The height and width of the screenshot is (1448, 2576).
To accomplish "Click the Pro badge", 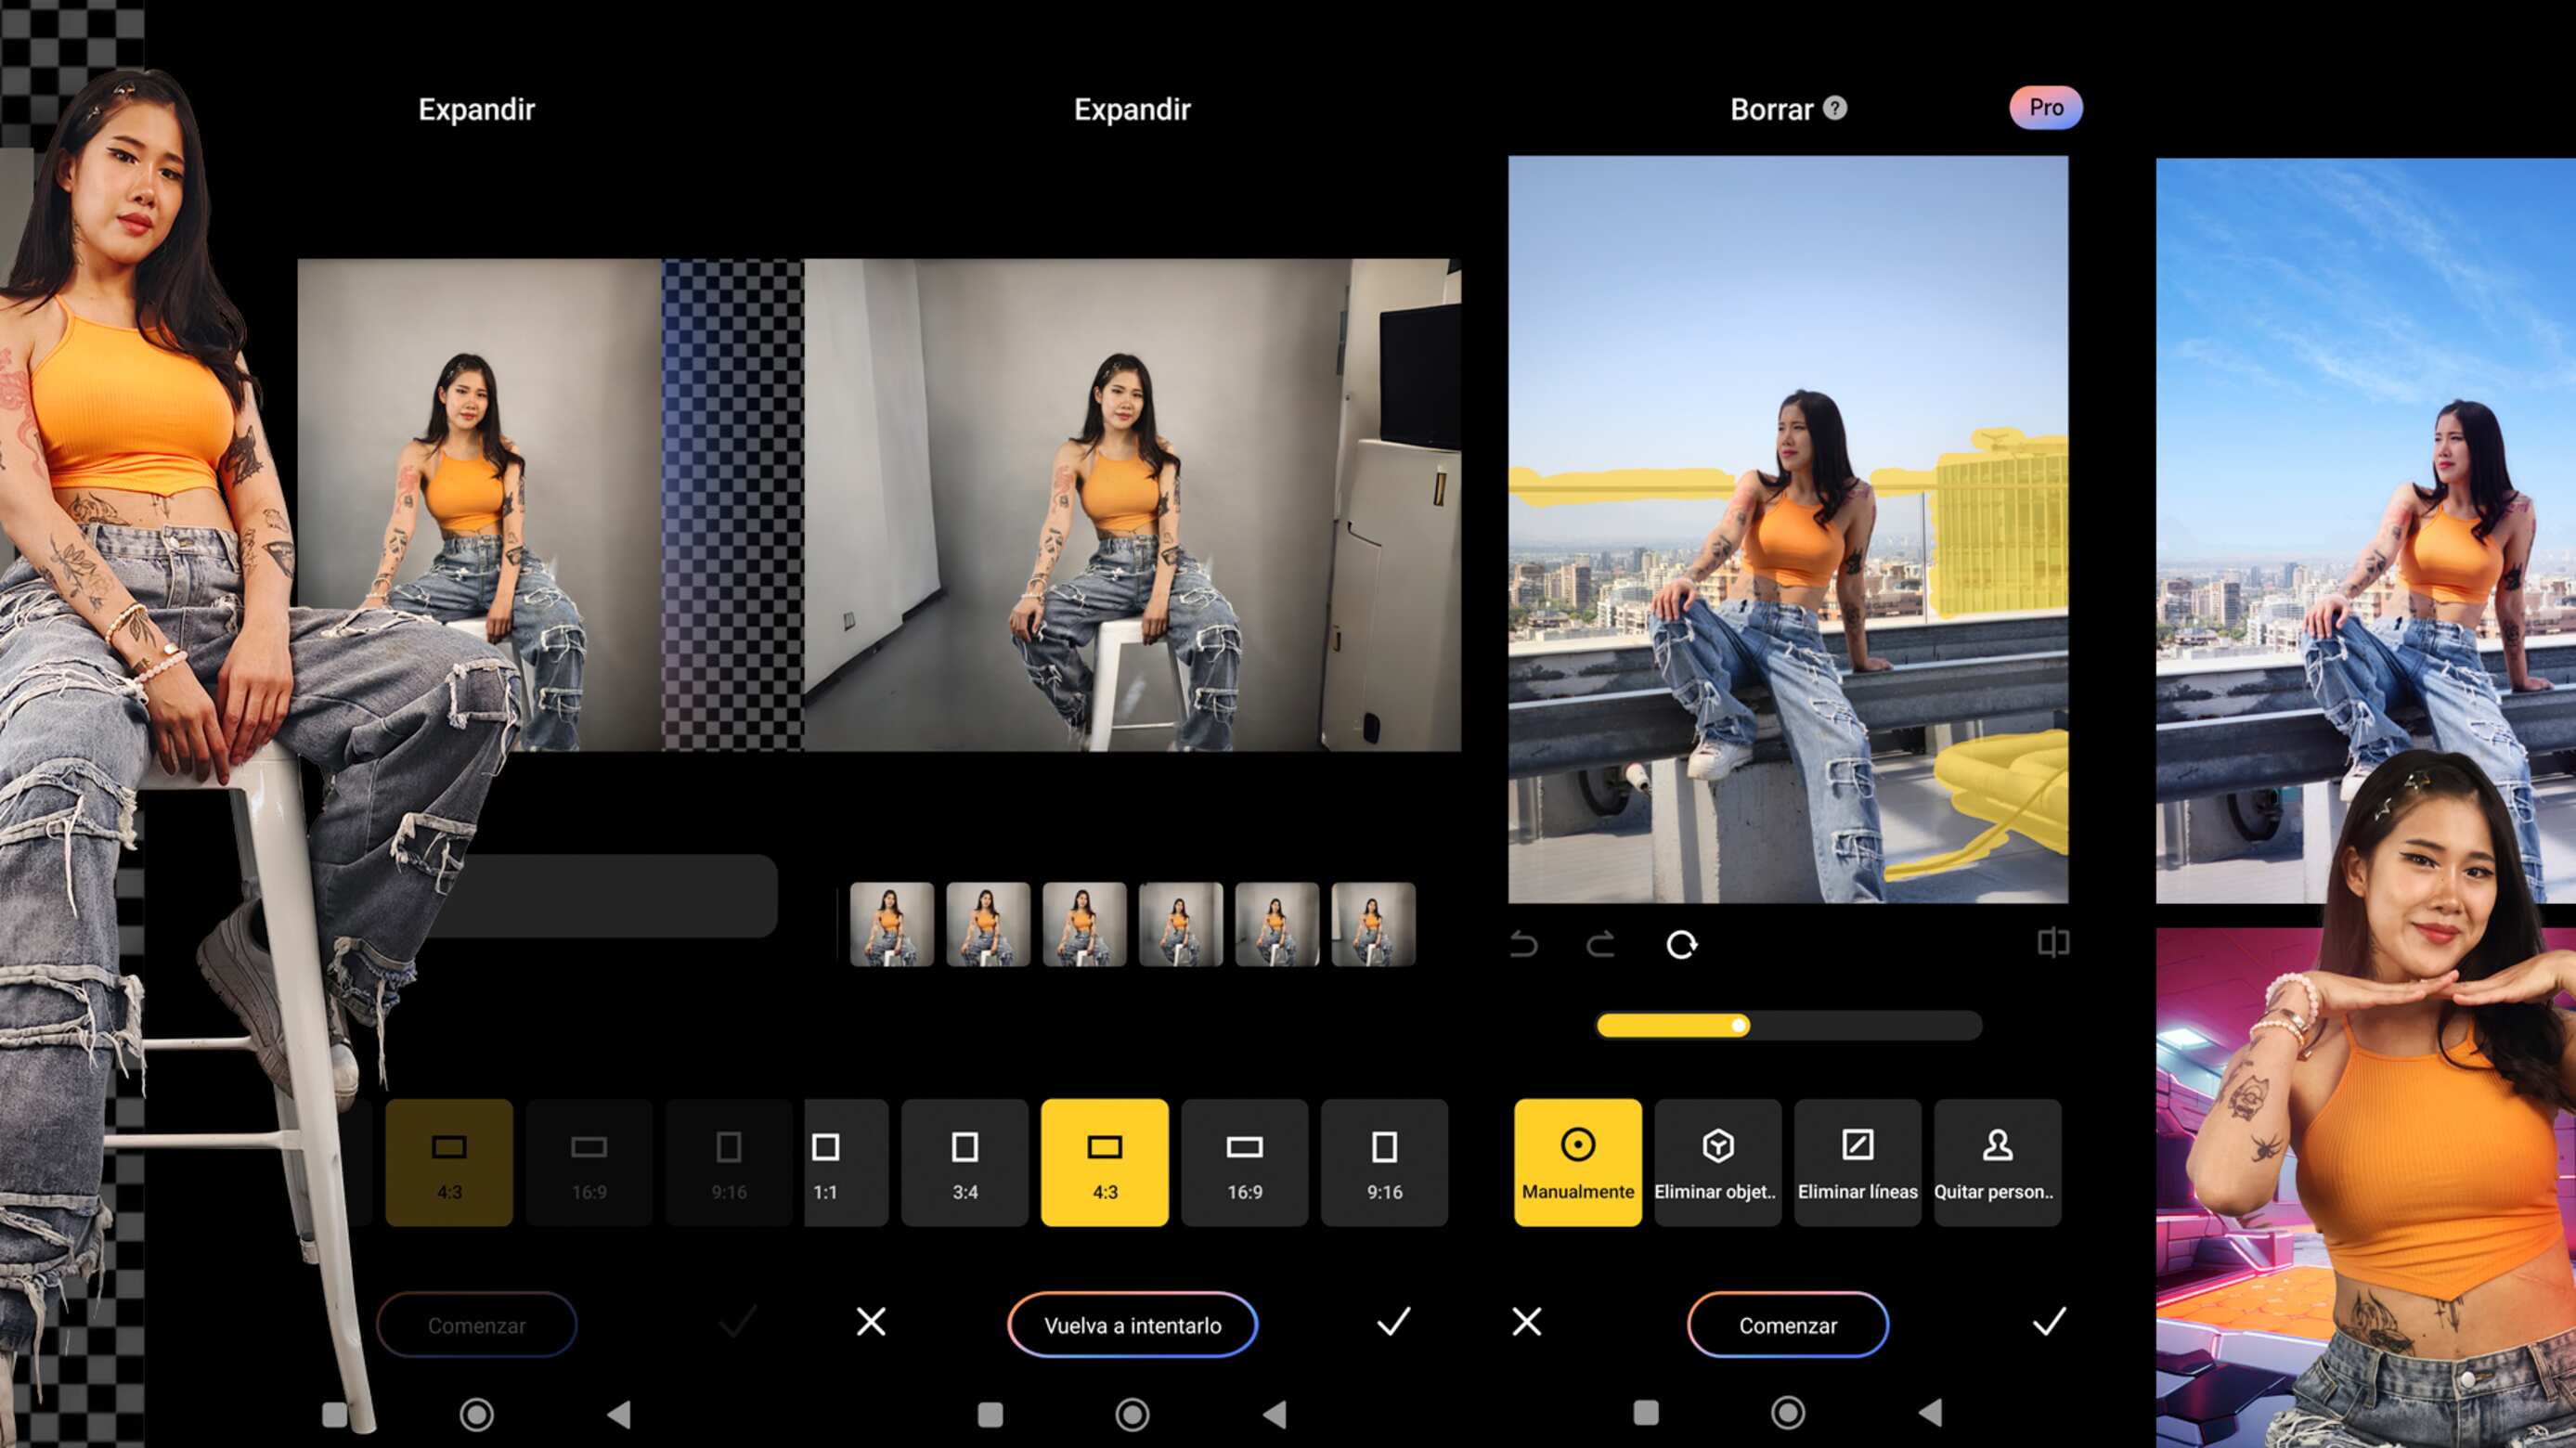I will click(x=2045, y=108).
